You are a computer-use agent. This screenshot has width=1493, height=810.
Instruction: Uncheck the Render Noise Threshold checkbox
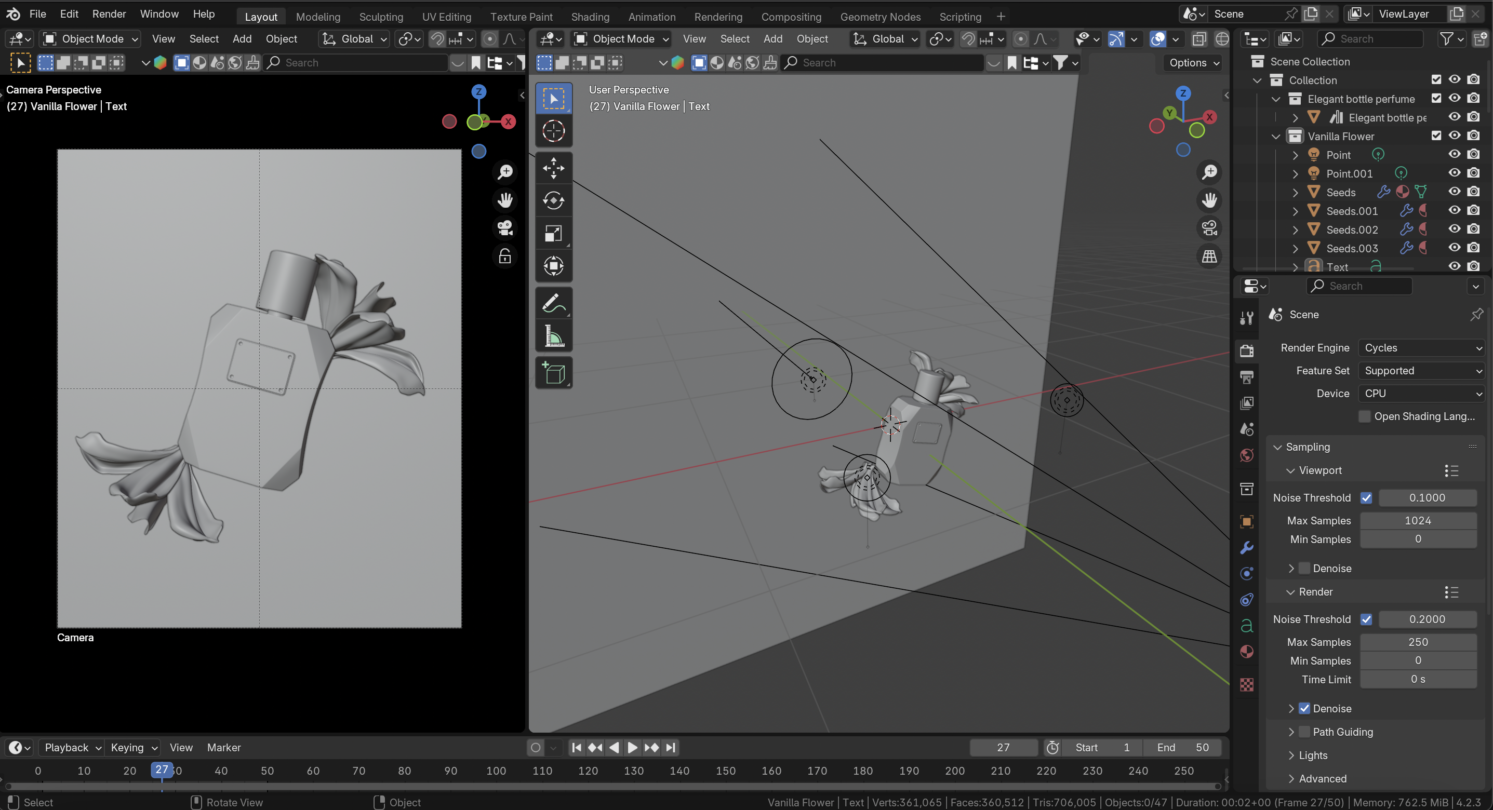(x=1367, y=619)
